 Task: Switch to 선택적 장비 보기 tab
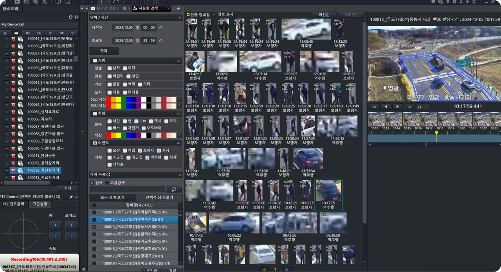(x=159, y=197)
